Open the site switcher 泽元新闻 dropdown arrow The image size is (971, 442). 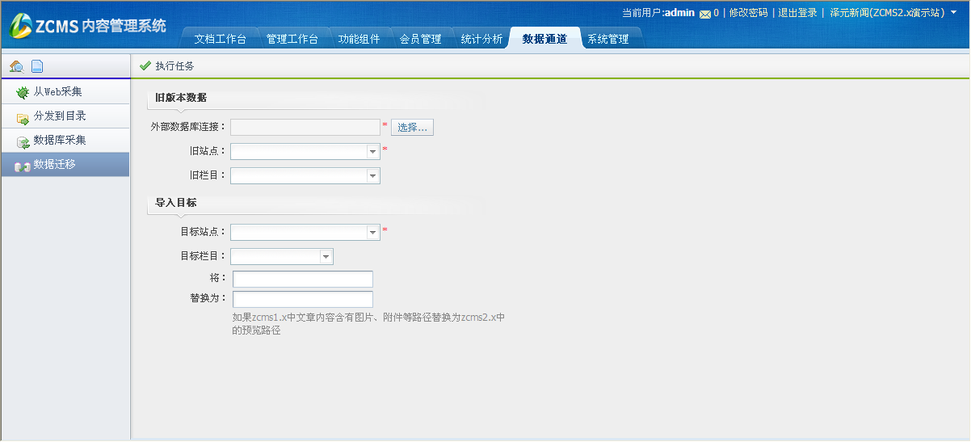pyautogui.click(x=954, y=13)
